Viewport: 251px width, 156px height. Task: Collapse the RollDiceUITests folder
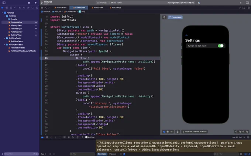[5, 44]
